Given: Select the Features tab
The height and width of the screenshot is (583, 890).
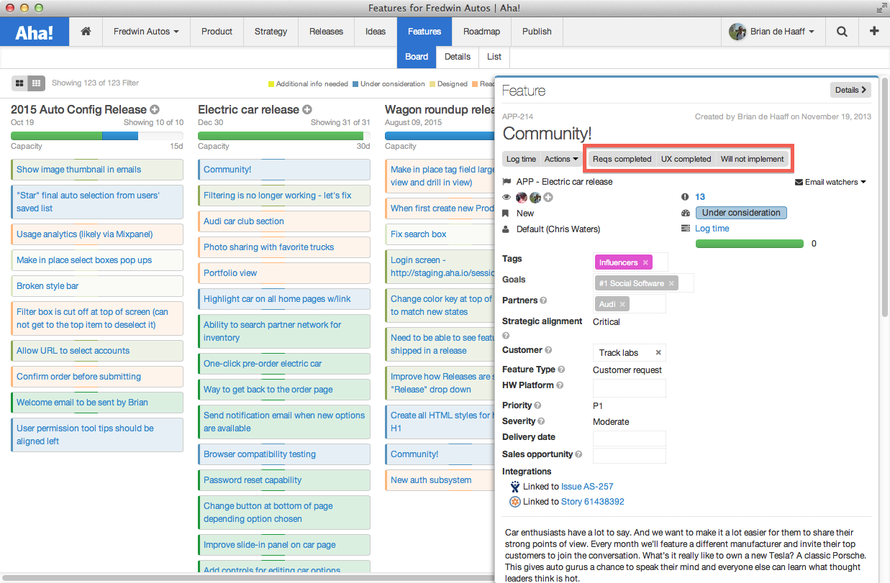Looking at the screenshot, I should 424,32.
